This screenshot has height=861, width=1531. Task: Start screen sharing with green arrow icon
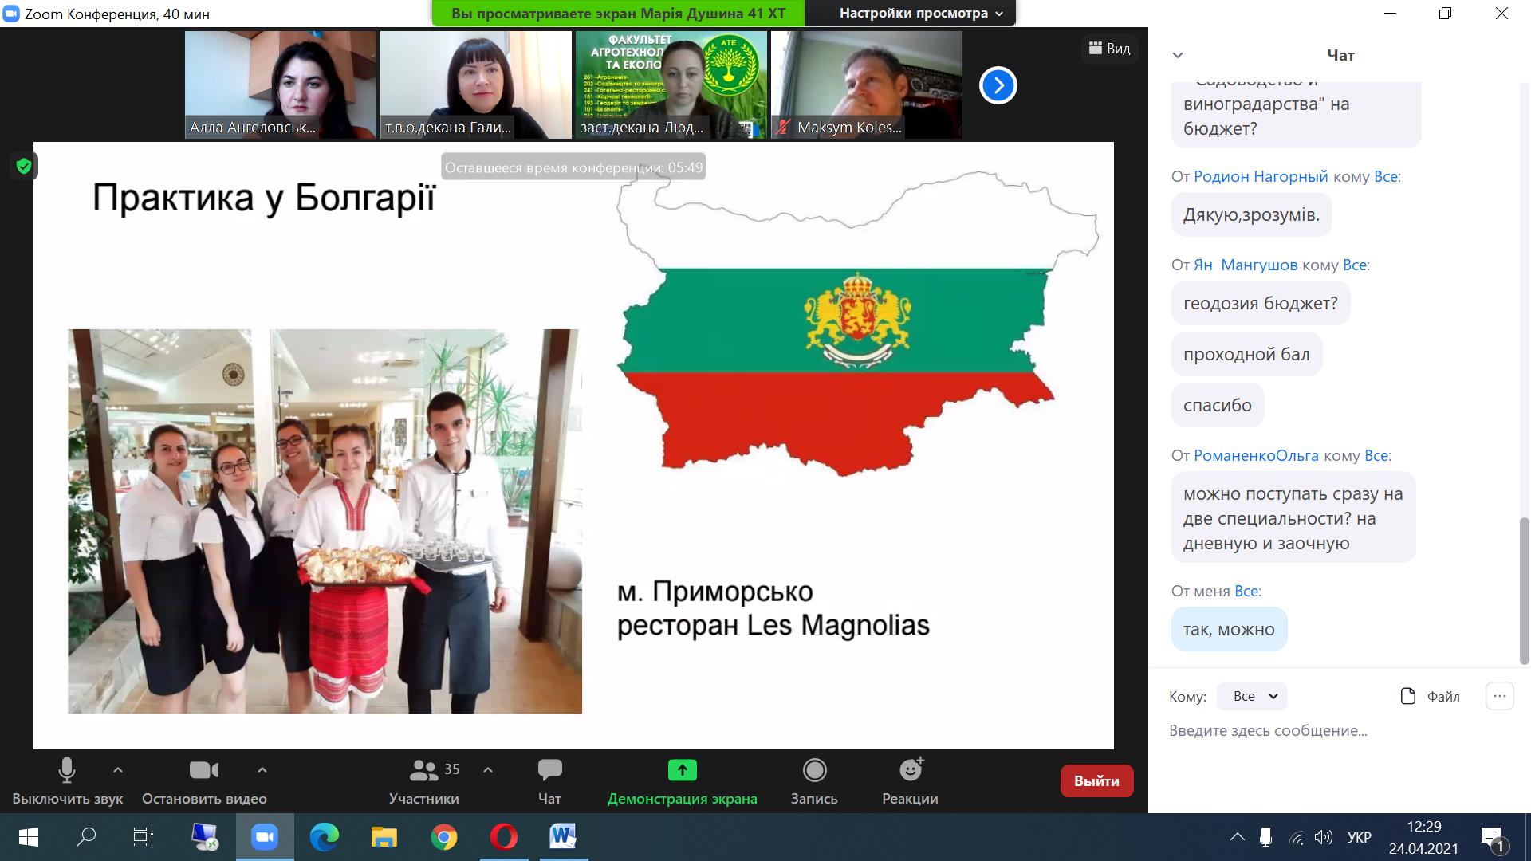(x=682, y=770)
